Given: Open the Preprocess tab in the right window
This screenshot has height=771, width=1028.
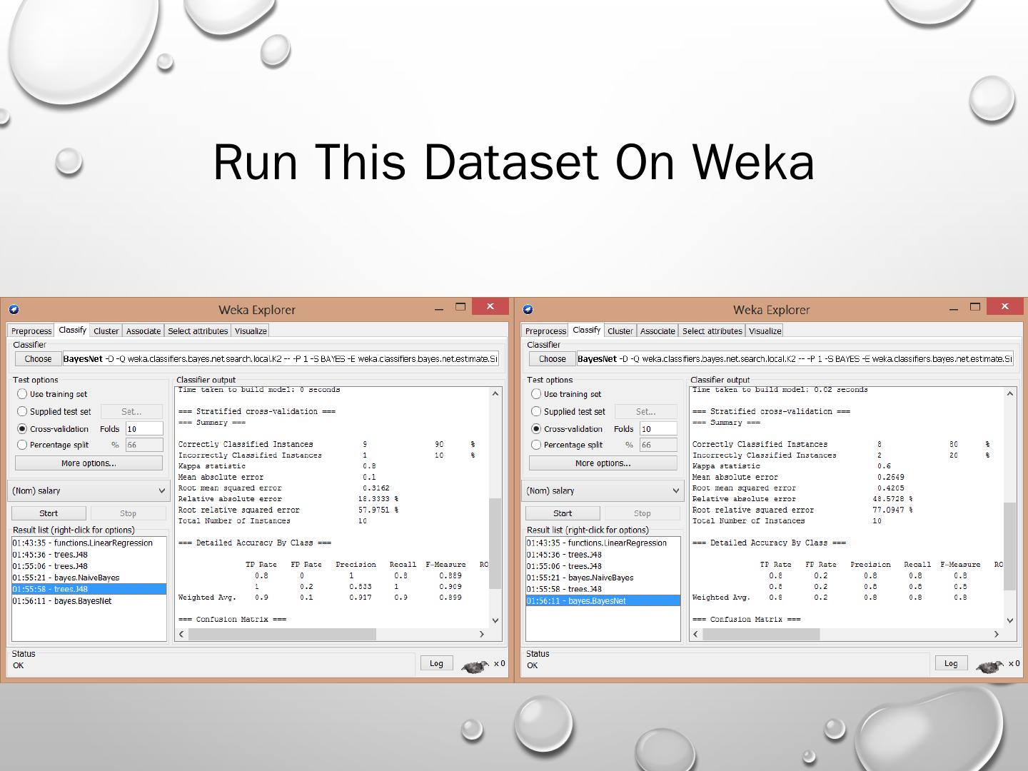Looking at the screenshot, I should coord(545,331).
